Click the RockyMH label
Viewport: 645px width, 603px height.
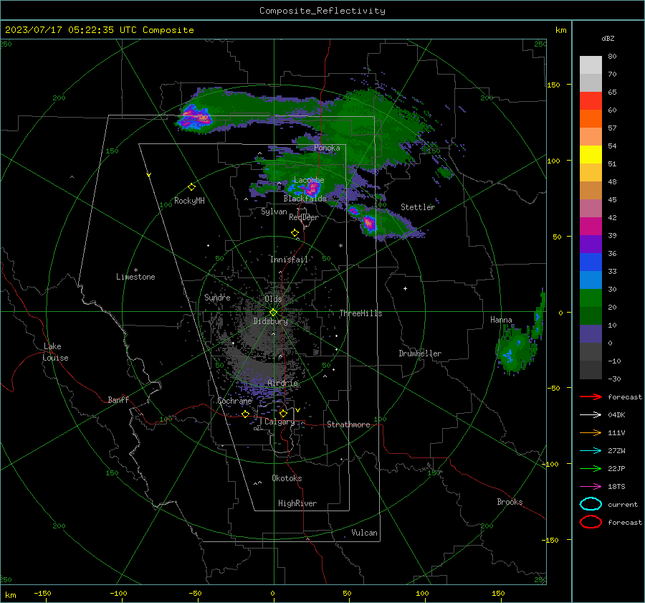189,201
